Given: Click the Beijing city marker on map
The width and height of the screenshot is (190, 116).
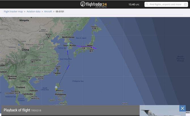Looking at the screenshot, I should point(48,38).
